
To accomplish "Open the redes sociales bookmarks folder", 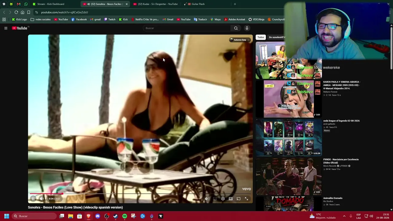I will pyautogui.click(x=41, y=19).
